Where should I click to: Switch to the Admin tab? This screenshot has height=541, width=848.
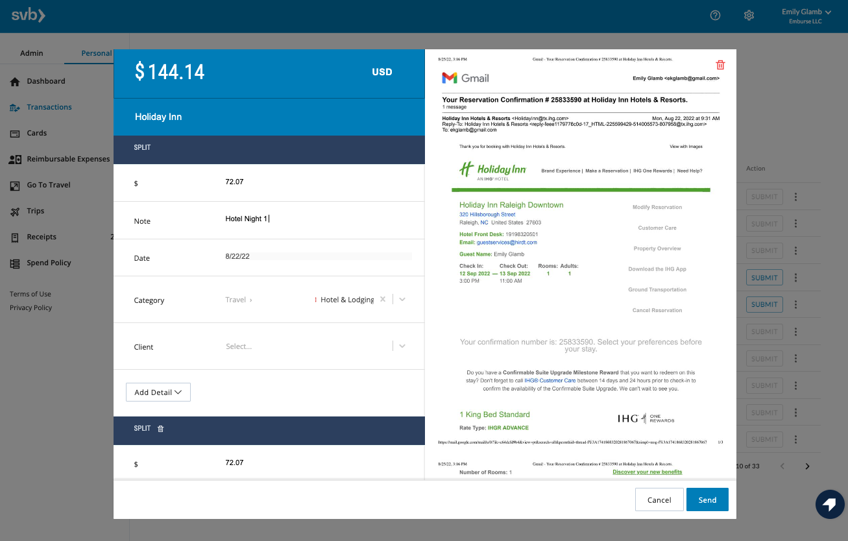pyautogui.click(x=32, y=53)
